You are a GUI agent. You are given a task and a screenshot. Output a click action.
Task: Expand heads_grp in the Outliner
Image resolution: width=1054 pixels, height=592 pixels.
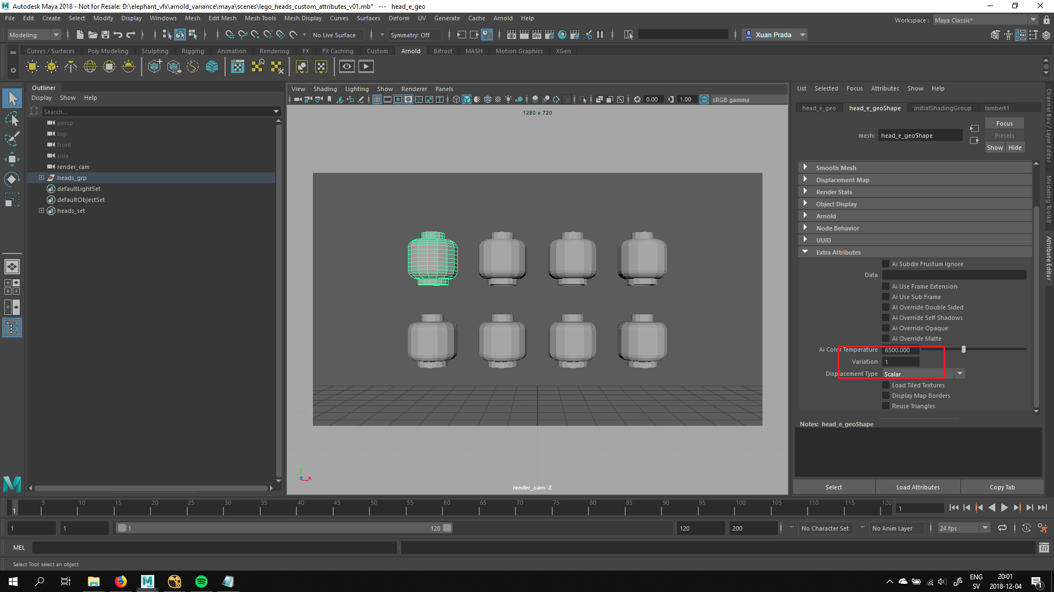tap(41, 178)
